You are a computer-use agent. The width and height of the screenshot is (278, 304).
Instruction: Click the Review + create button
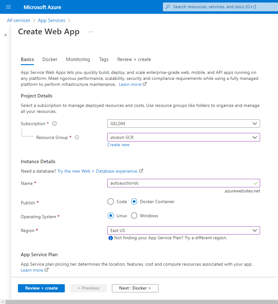[x=41, y=288]
